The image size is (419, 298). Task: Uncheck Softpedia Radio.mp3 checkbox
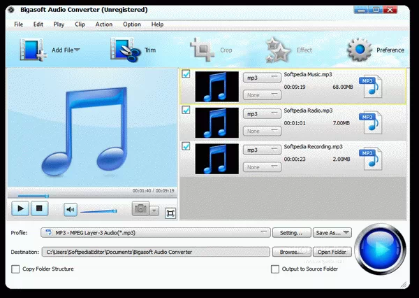[x=186, y=110]
